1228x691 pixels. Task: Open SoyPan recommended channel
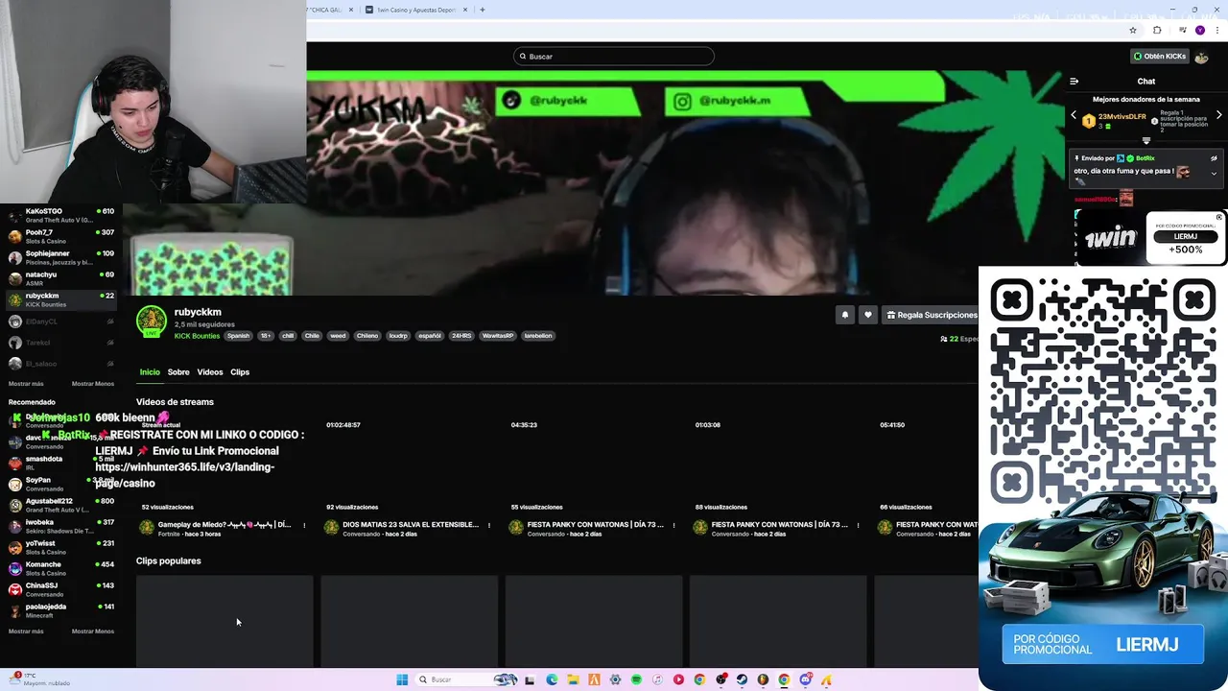coord(61,484)
